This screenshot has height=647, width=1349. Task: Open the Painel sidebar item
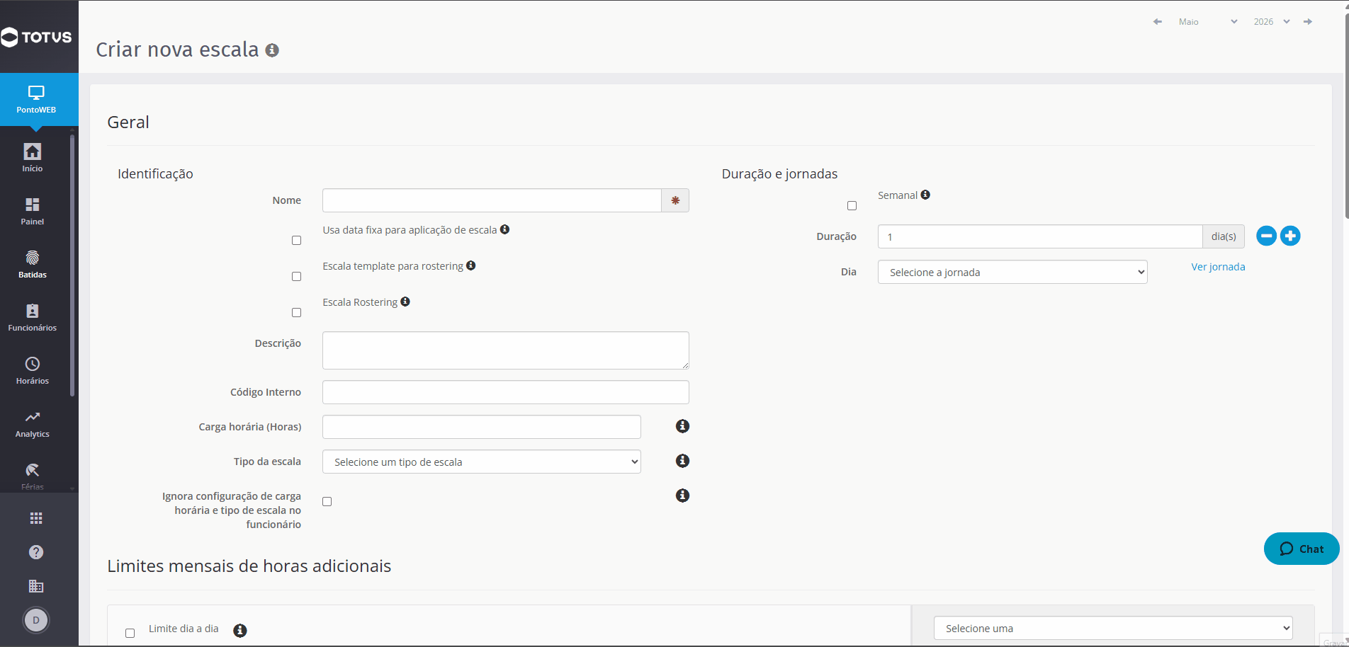[x=33, y=211]
